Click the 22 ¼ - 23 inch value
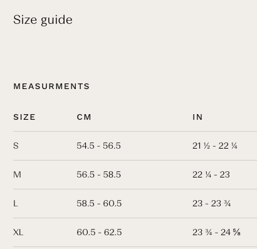Image resolution: width=257 pixels, height=249 pixels. [211, 174]
